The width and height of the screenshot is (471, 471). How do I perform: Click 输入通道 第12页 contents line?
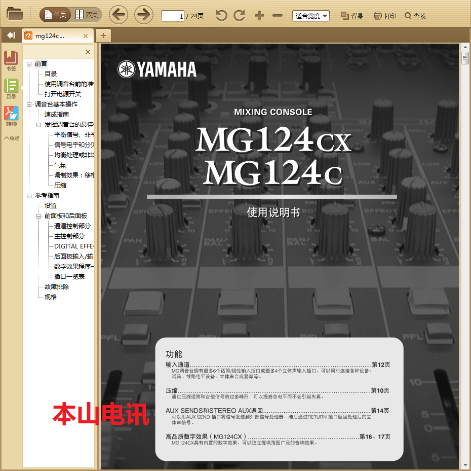278,365
